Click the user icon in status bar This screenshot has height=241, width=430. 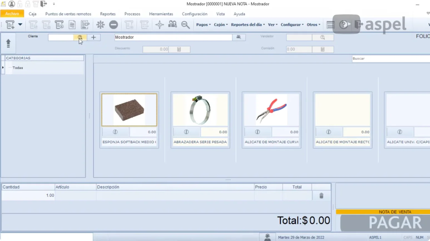[267, 237]
